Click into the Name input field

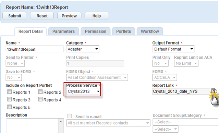(x=35, y=49)
